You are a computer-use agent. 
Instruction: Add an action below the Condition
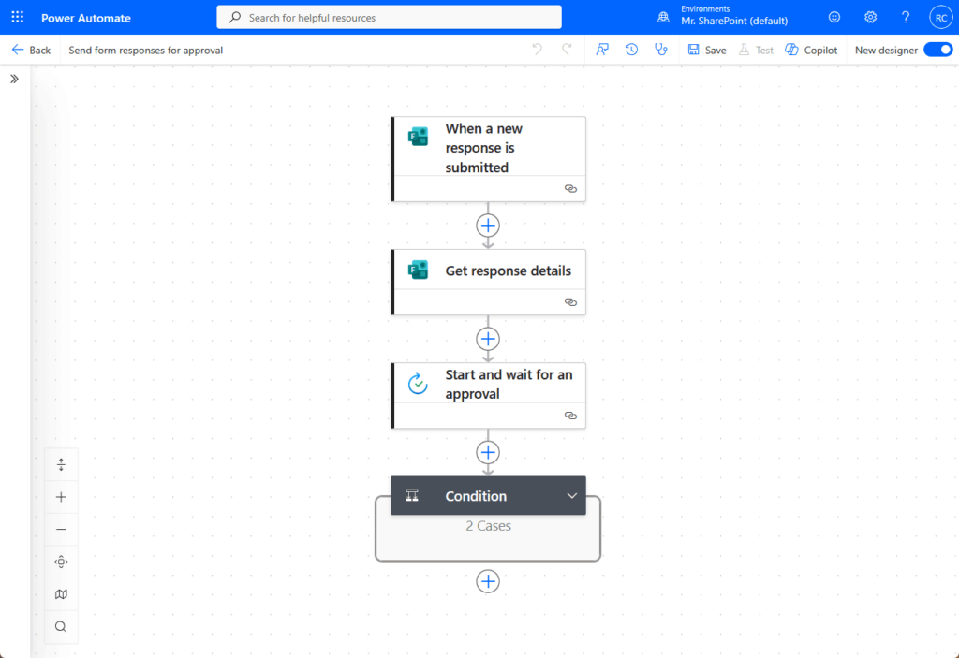point(488,581)
